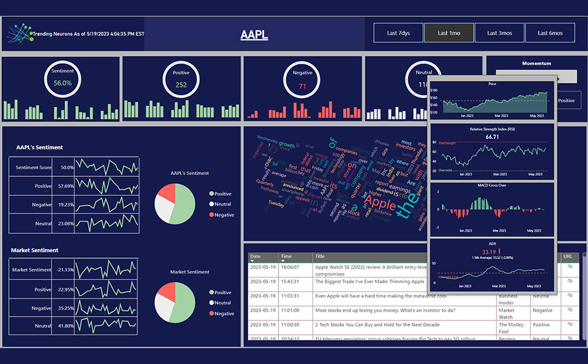The width and height of the screenshot is (588, 364).
Task: Click the Last 1mo range button
Action: 448,33
